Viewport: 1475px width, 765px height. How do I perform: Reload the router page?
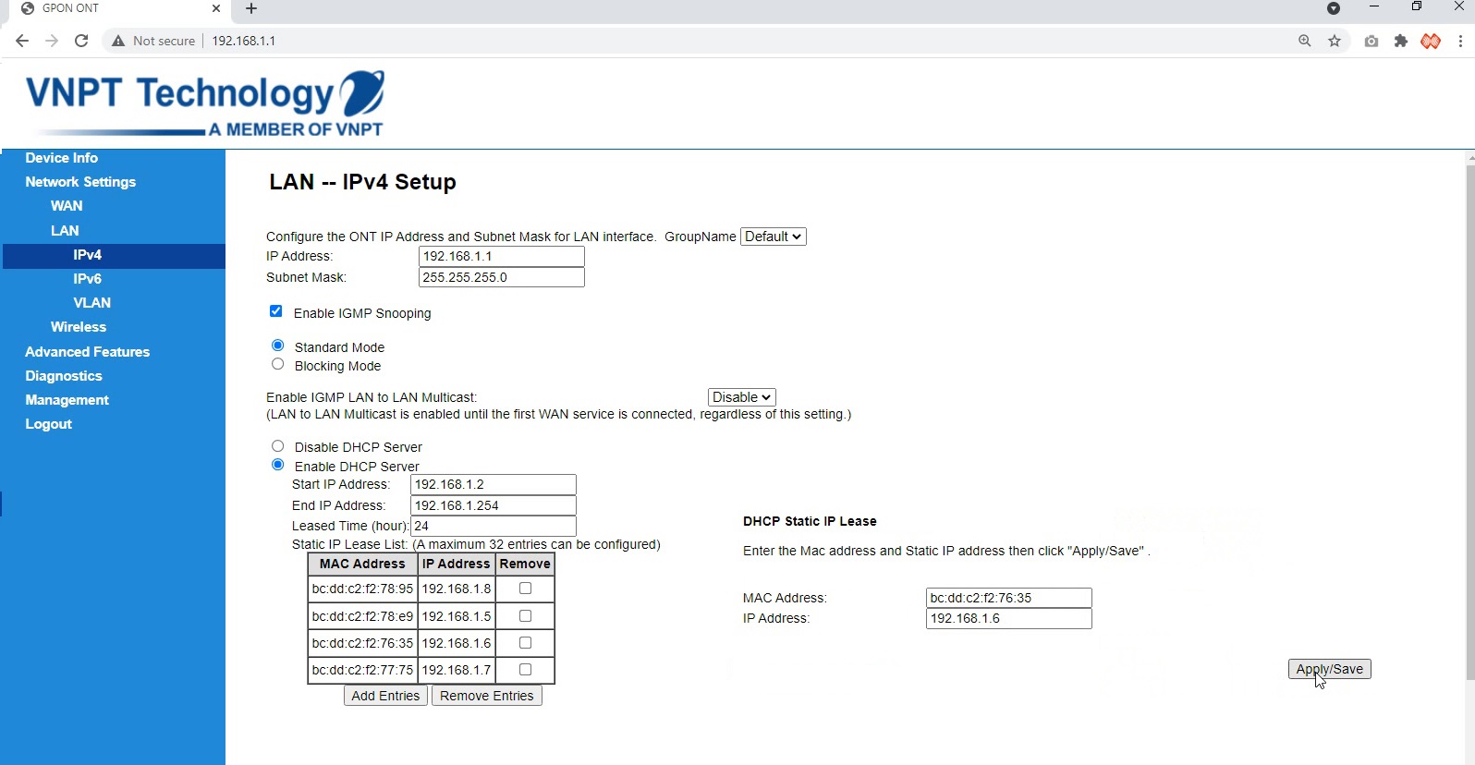pos(81,41)
